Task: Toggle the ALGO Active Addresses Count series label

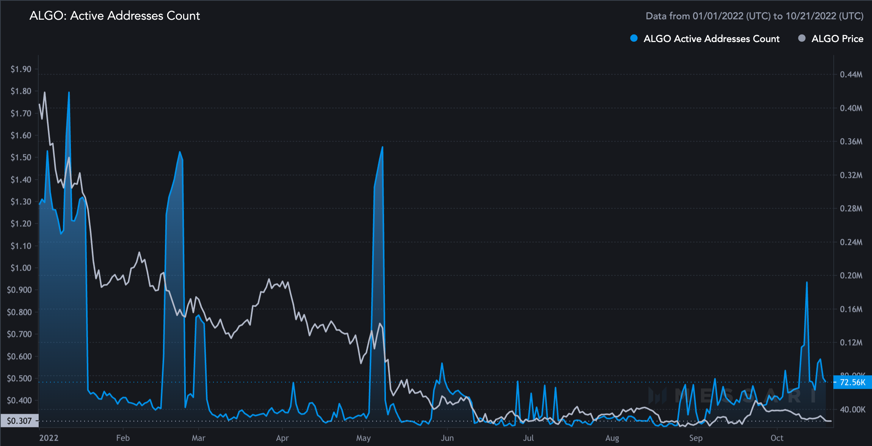Action: tap(711, 39)
